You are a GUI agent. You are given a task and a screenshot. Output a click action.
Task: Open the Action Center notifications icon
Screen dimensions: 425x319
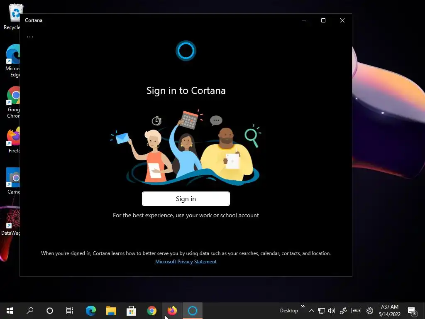click(412, 311)
